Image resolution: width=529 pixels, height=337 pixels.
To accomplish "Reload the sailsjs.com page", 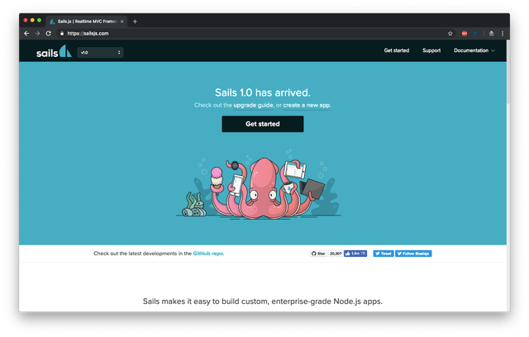I will click(x=48, y=33).
